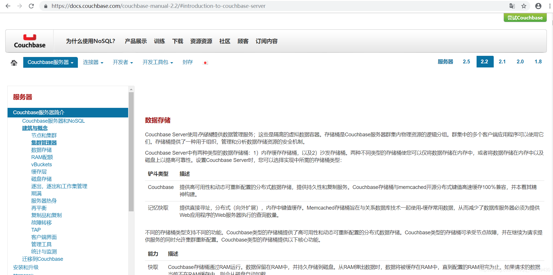Open 磁盘存储 in the sidebar

41,179
